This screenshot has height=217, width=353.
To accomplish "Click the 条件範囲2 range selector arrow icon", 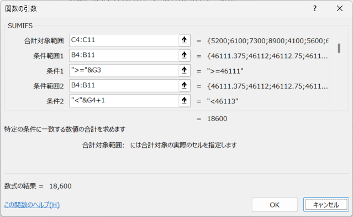I will 185,86.
